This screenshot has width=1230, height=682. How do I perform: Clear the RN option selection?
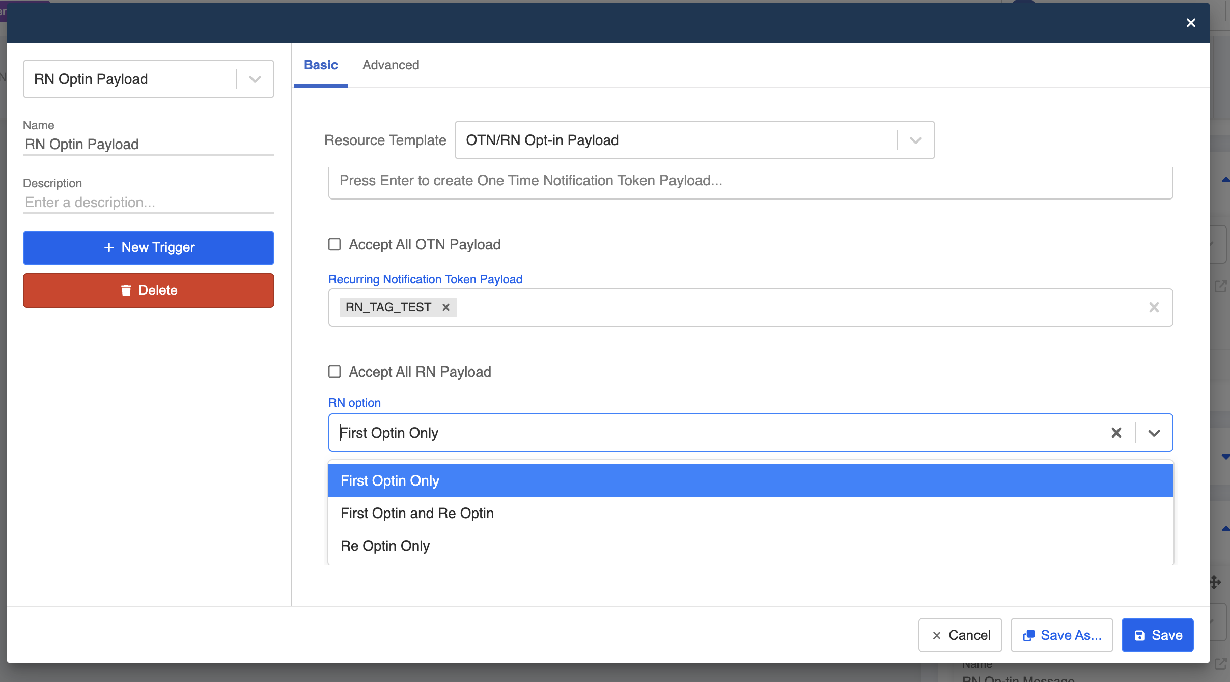pos(1116,433)
